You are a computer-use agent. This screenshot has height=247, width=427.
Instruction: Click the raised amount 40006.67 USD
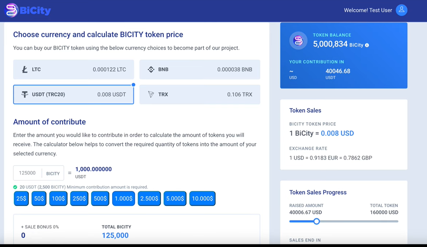pos(306,212)
